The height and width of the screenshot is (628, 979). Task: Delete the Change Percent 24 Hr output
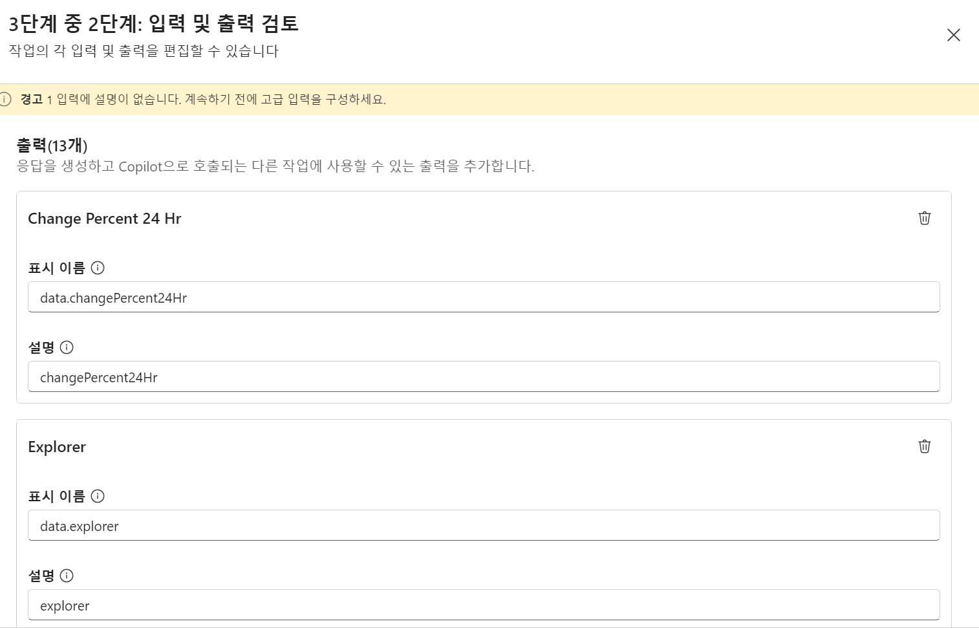924,218
